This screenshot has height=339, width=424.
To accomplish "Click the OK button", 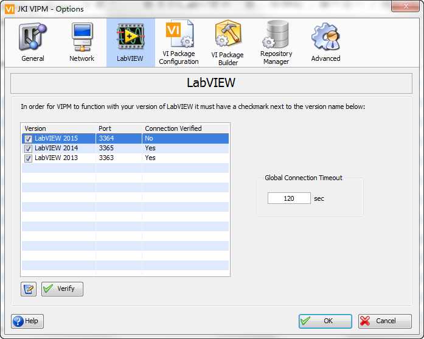I will pyautogui.click(x=325, y=321).
